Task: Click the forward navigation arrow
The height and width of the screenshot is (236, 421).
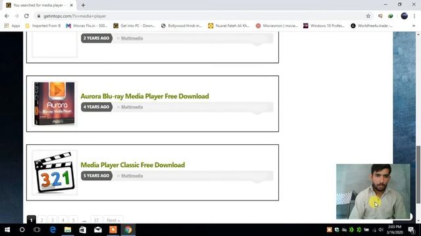Action: coord(16,16)
